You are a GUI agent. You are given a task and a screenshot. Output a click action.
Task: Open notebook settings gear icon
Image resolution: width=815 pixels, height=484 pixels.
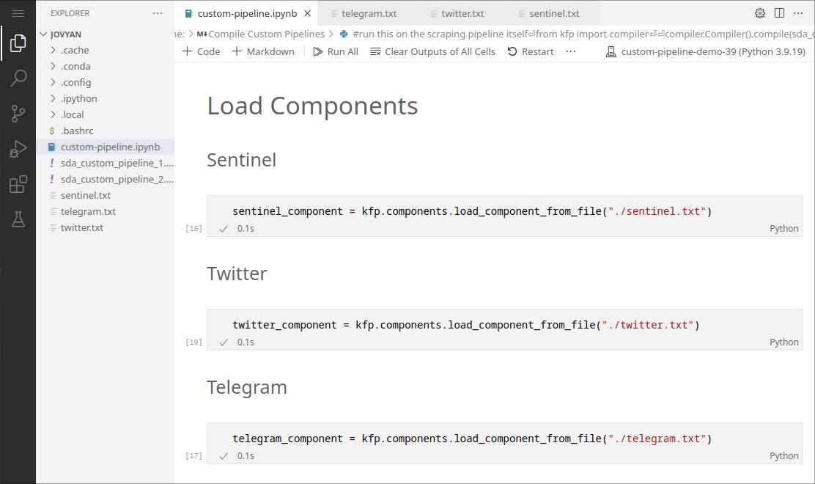(760, 13)
